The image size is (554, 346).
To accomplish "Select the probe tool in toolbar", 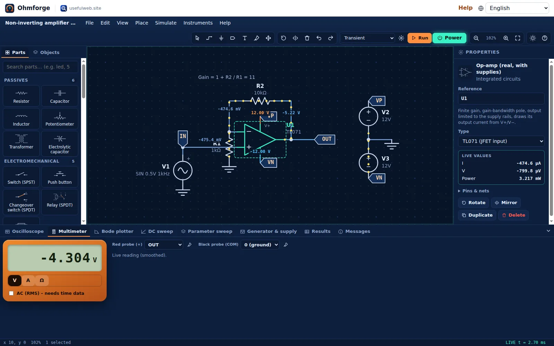I will [x=256, y=38].
